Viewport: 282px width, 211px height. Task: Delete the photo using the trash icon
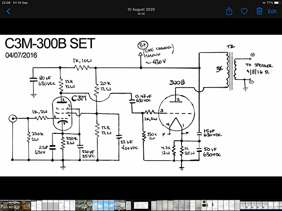click(x=259, y=11)
